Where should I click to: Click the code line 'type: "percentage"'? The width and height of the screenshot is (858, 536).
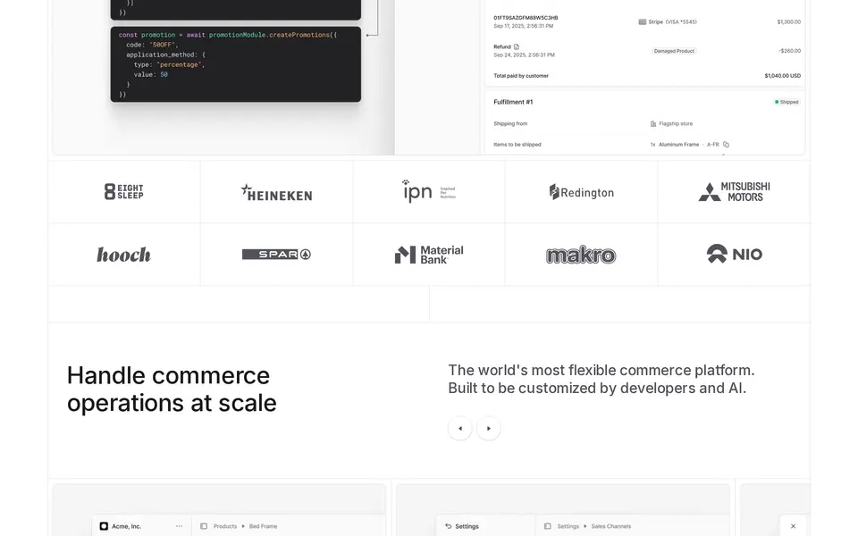pos(169,64)
